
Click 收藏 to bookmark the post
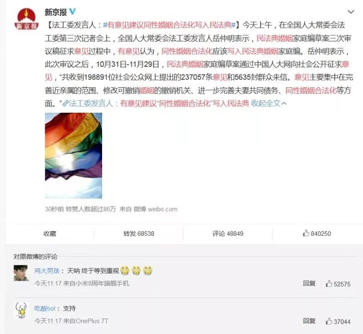(x=50, y=234)
